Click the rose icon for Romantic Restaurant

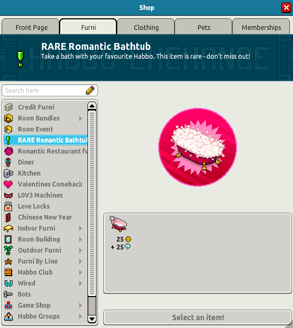click(8, 151)
